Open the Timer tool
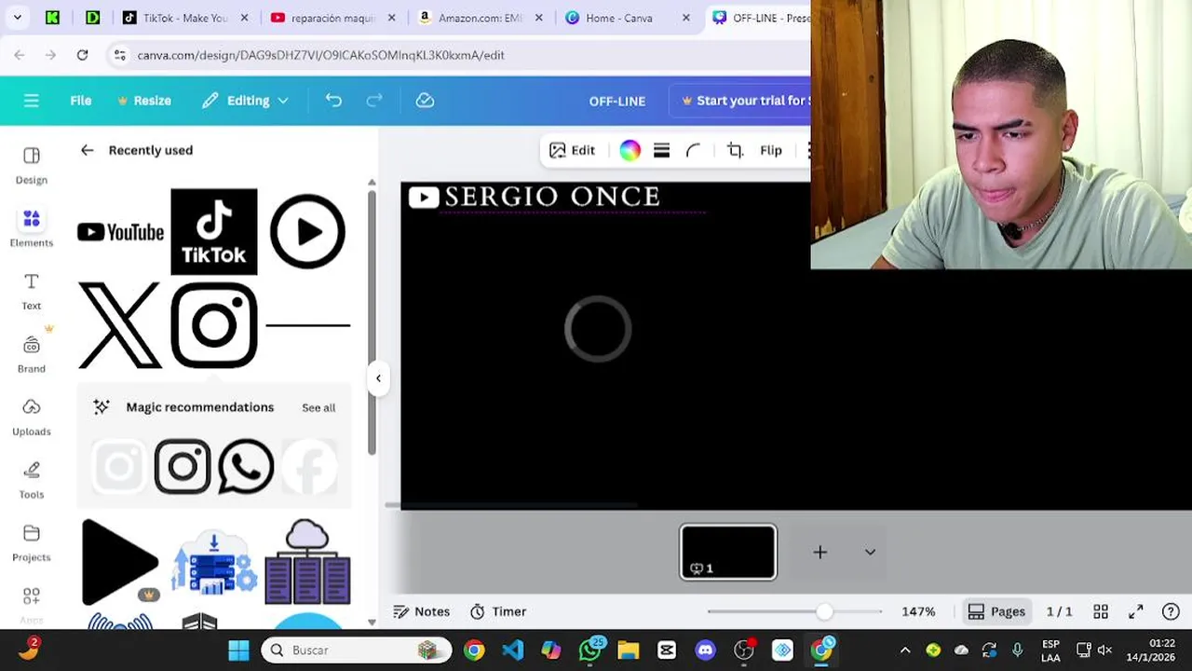1192x671 pixels. click(498, 611)
